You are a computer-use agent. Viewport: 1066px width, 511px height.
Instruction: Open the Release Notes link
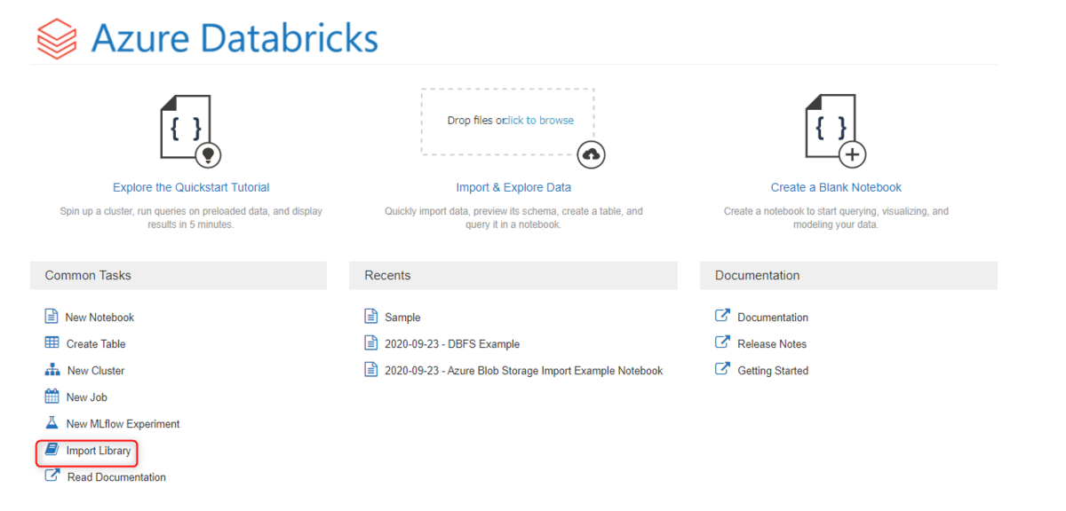(772, 344)
